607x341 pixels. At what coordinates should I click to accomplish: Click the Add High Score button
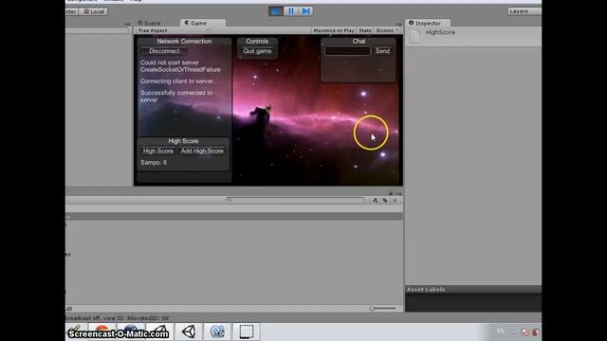pyautogui.click(x=202, y=152)
